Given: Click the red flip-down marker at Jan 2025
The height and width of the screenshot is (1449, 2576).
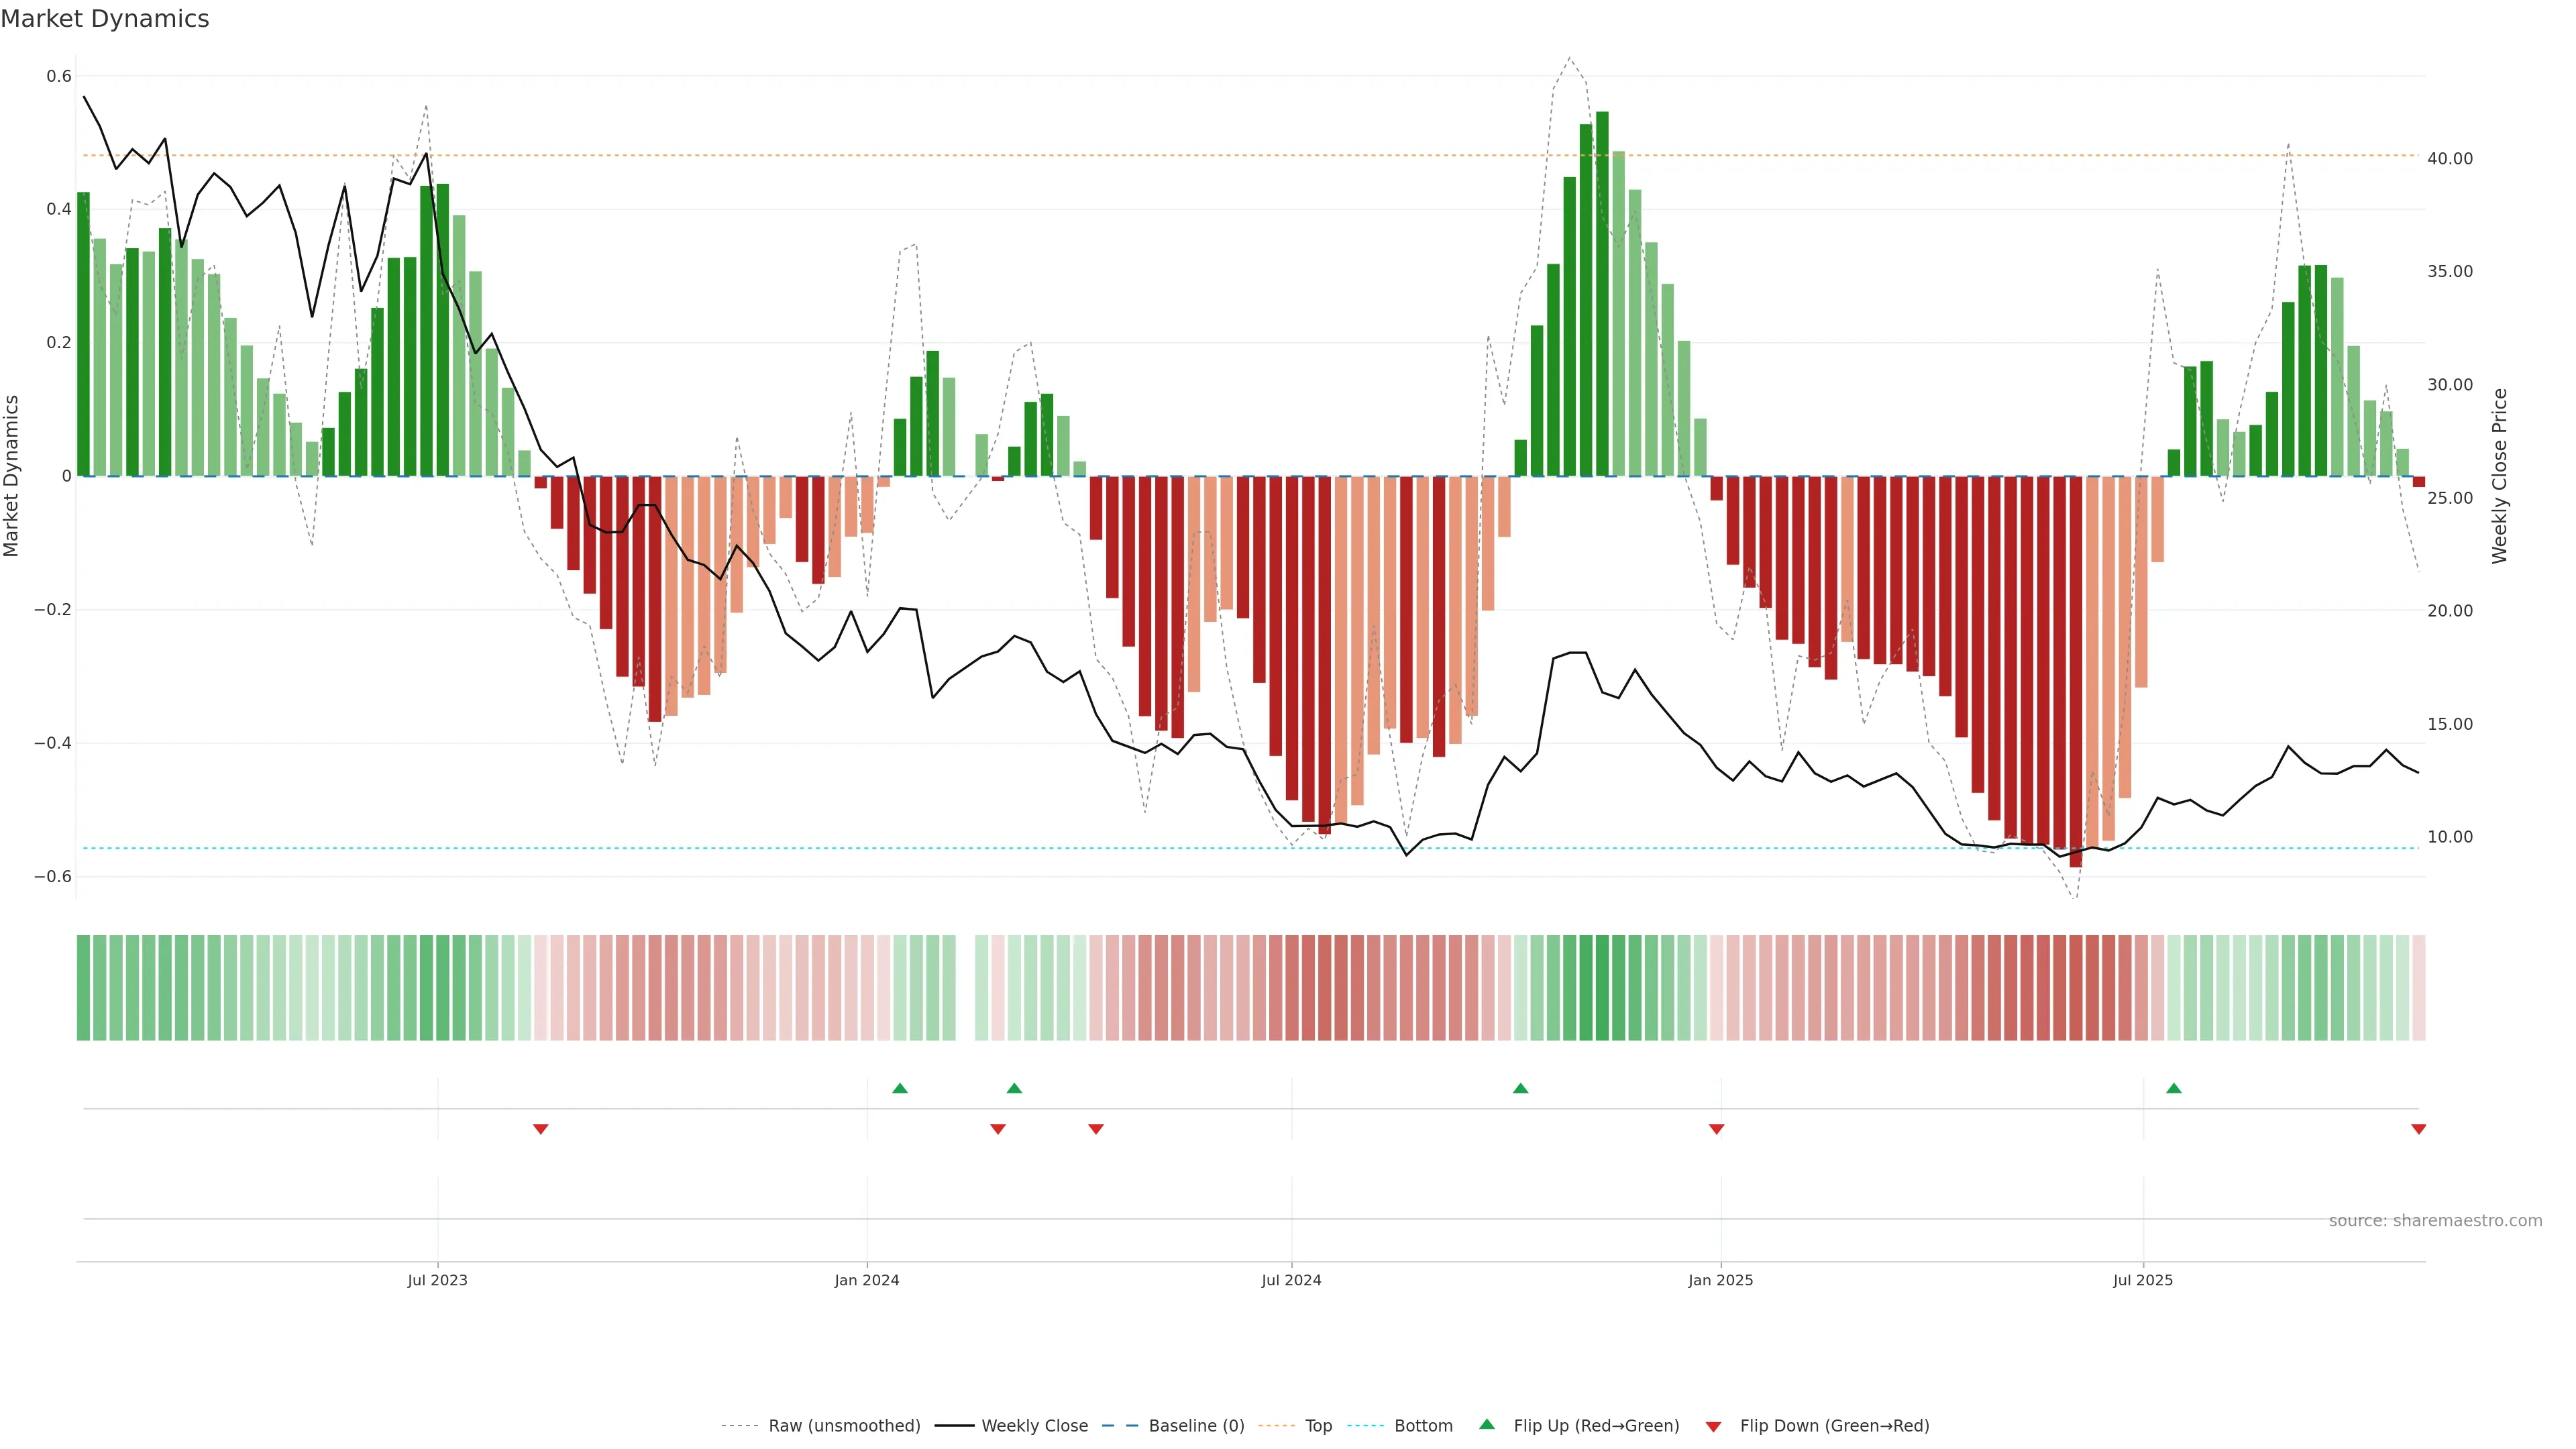Looking at the screenshot, I should click(x=1717, y=1129).
